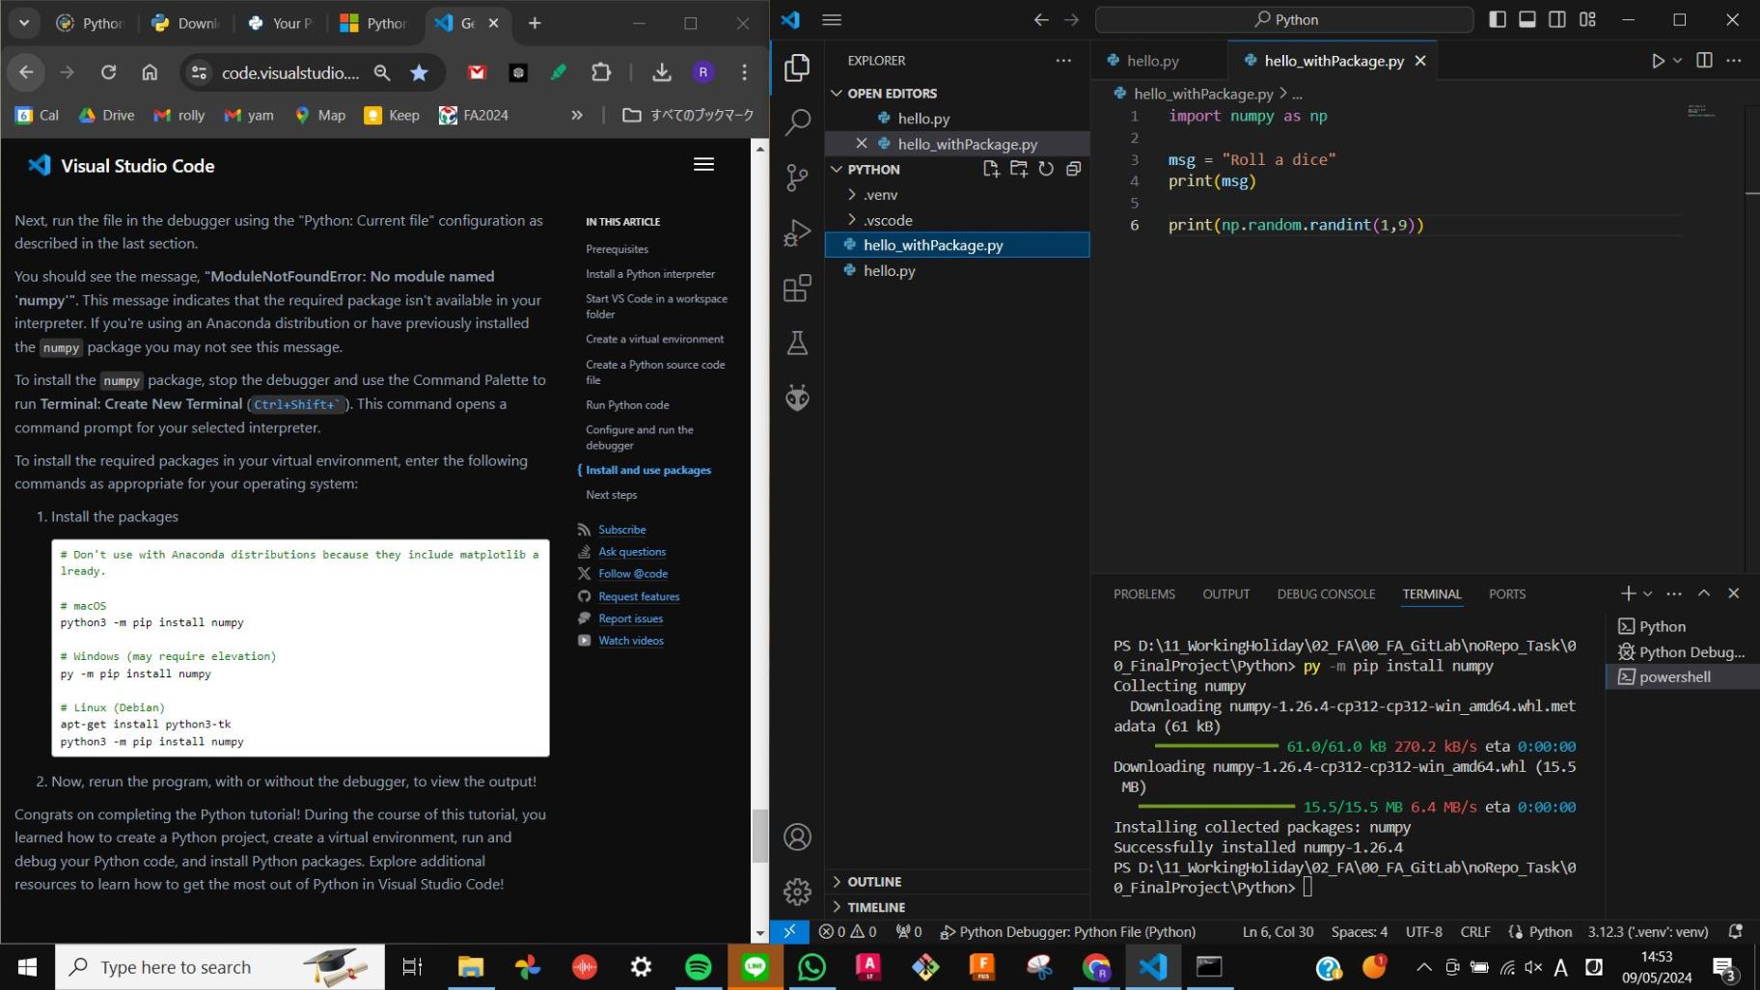Close the hello_withPackage.py editor tab
Image resolution: width=1760 pixels, height=990 pixels.
[1420, 61]
